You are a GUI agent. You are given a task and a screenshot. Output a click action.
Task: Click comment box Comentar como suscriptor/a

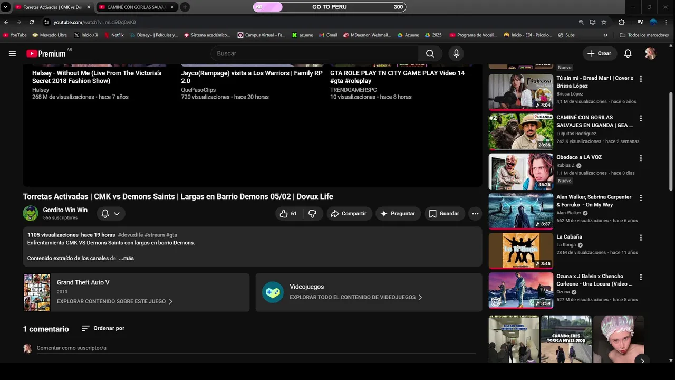(x=256, y=348)
